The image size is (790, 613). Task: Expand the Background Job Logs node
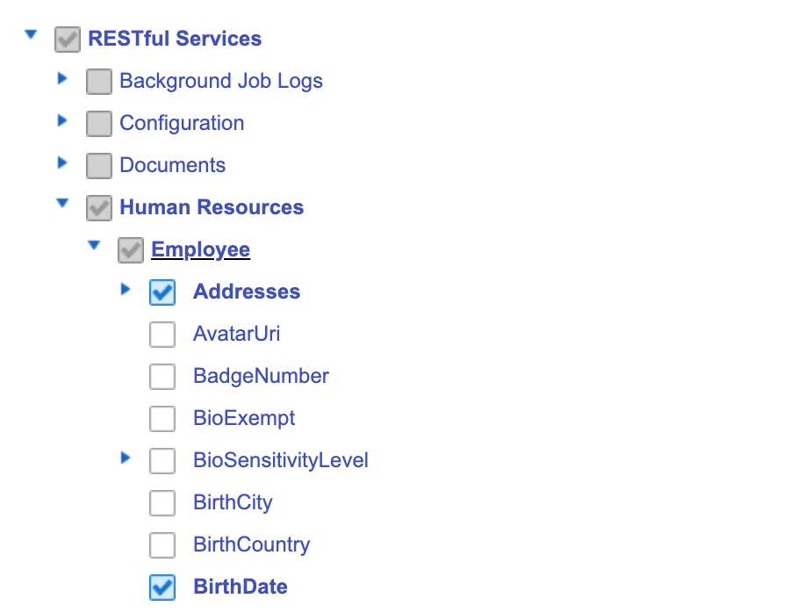[62, 78]
